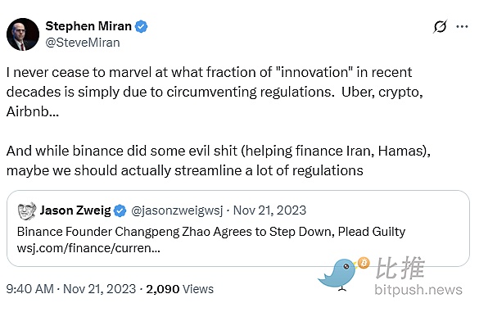
Task: Click the 比推 Chinese logo text
Action: pos(400,268)
